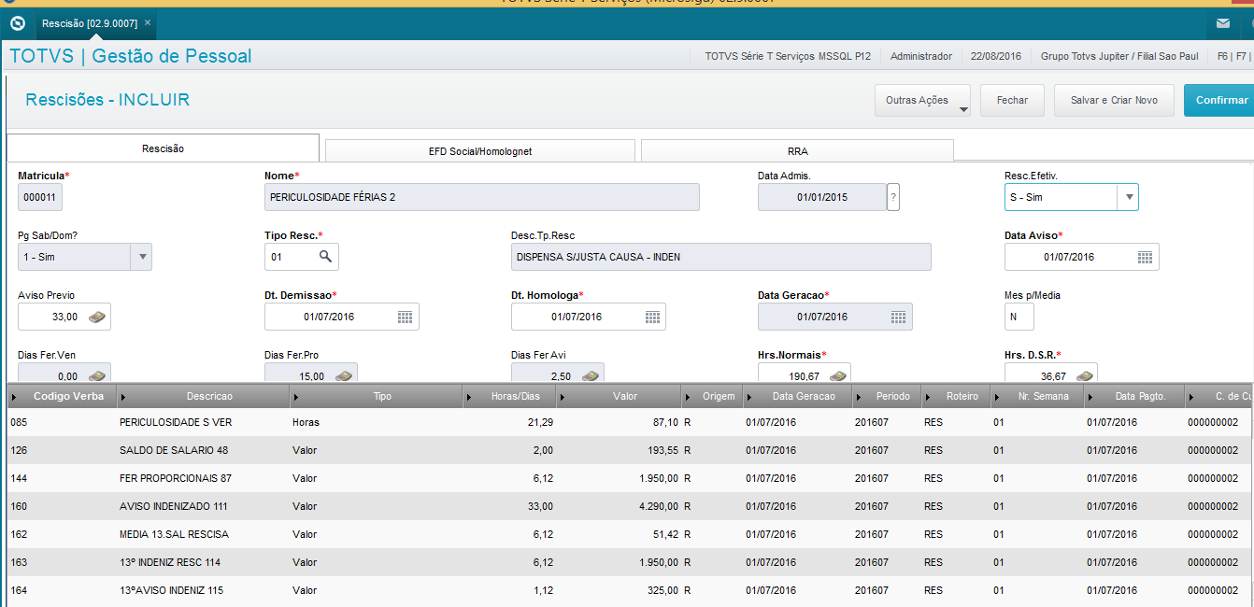Click the Roteiro column header
The image size is (1254, 607).
point(956,397)
